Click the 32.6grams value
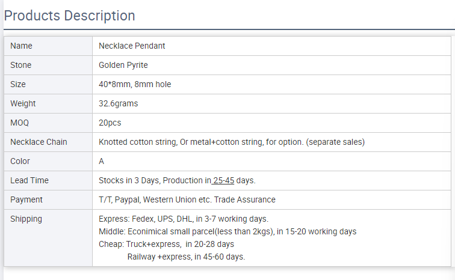Image resolution: width=455 pixels, height=280 pixels. click(x=119, y=103)
